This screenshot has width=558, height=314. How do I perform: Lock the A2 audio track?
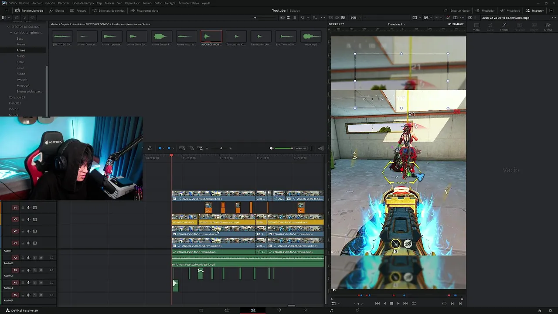pyautogui.click(x=23, y=258)
